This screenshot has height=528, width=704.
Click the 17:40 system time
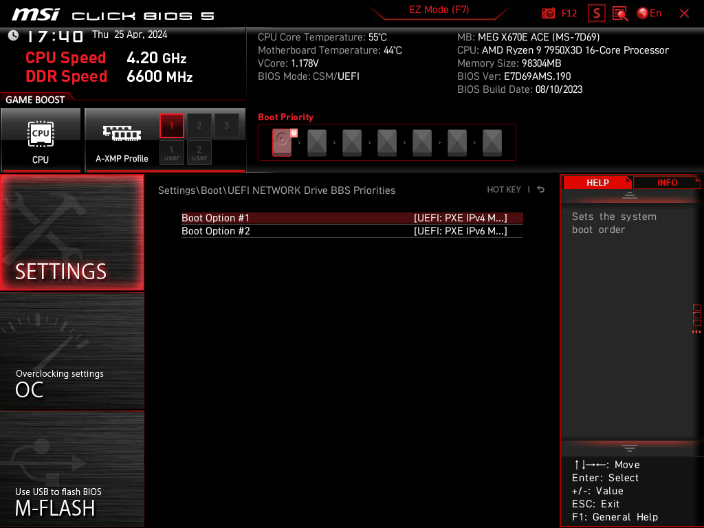55,36
